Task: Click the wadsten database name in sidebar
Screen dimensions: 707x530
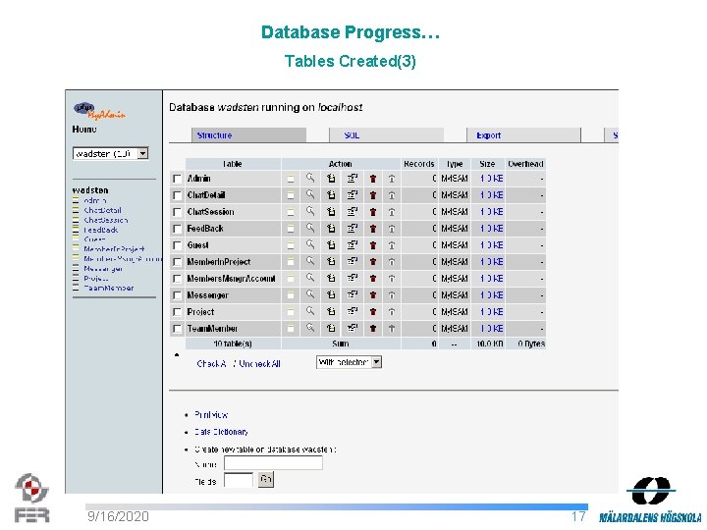Action: coord(90,190)
